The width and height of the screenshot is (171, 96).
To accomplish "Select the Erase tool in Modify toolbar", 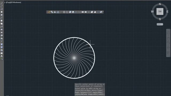I will coord(49,12).
